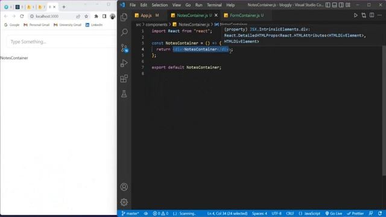Reload the localhost page
386x217 pixels.
click(22, 16)
